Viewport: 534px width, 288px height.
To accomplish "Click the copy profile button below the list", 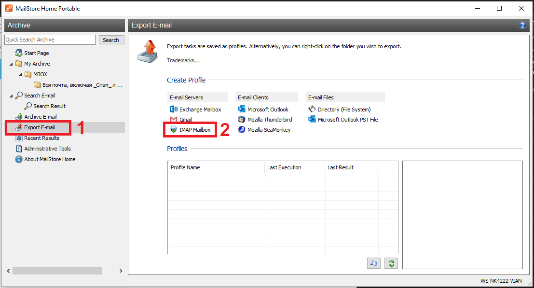I will coord(373,263).
